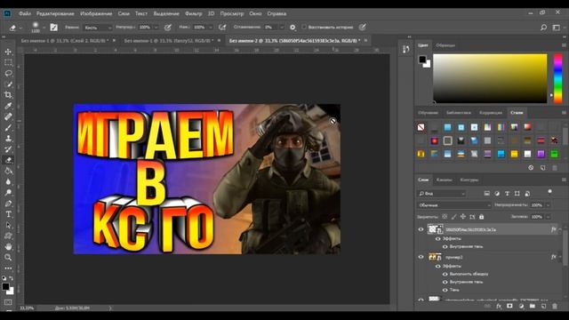Pick the hue spectrum slider
Image resolution: width=569 pixels, height=320 pixels.
click(557, 78)
